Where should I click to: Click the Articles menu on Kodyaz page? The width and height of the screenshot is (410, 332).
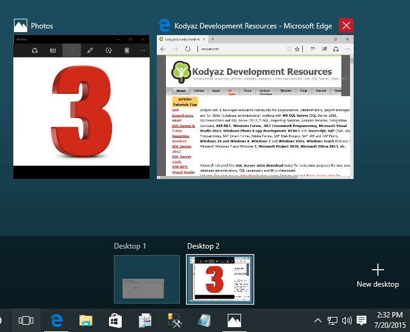(199, 91)
